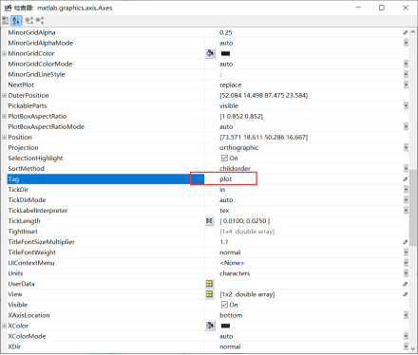Select the TightInset property name

coord(23,232)
